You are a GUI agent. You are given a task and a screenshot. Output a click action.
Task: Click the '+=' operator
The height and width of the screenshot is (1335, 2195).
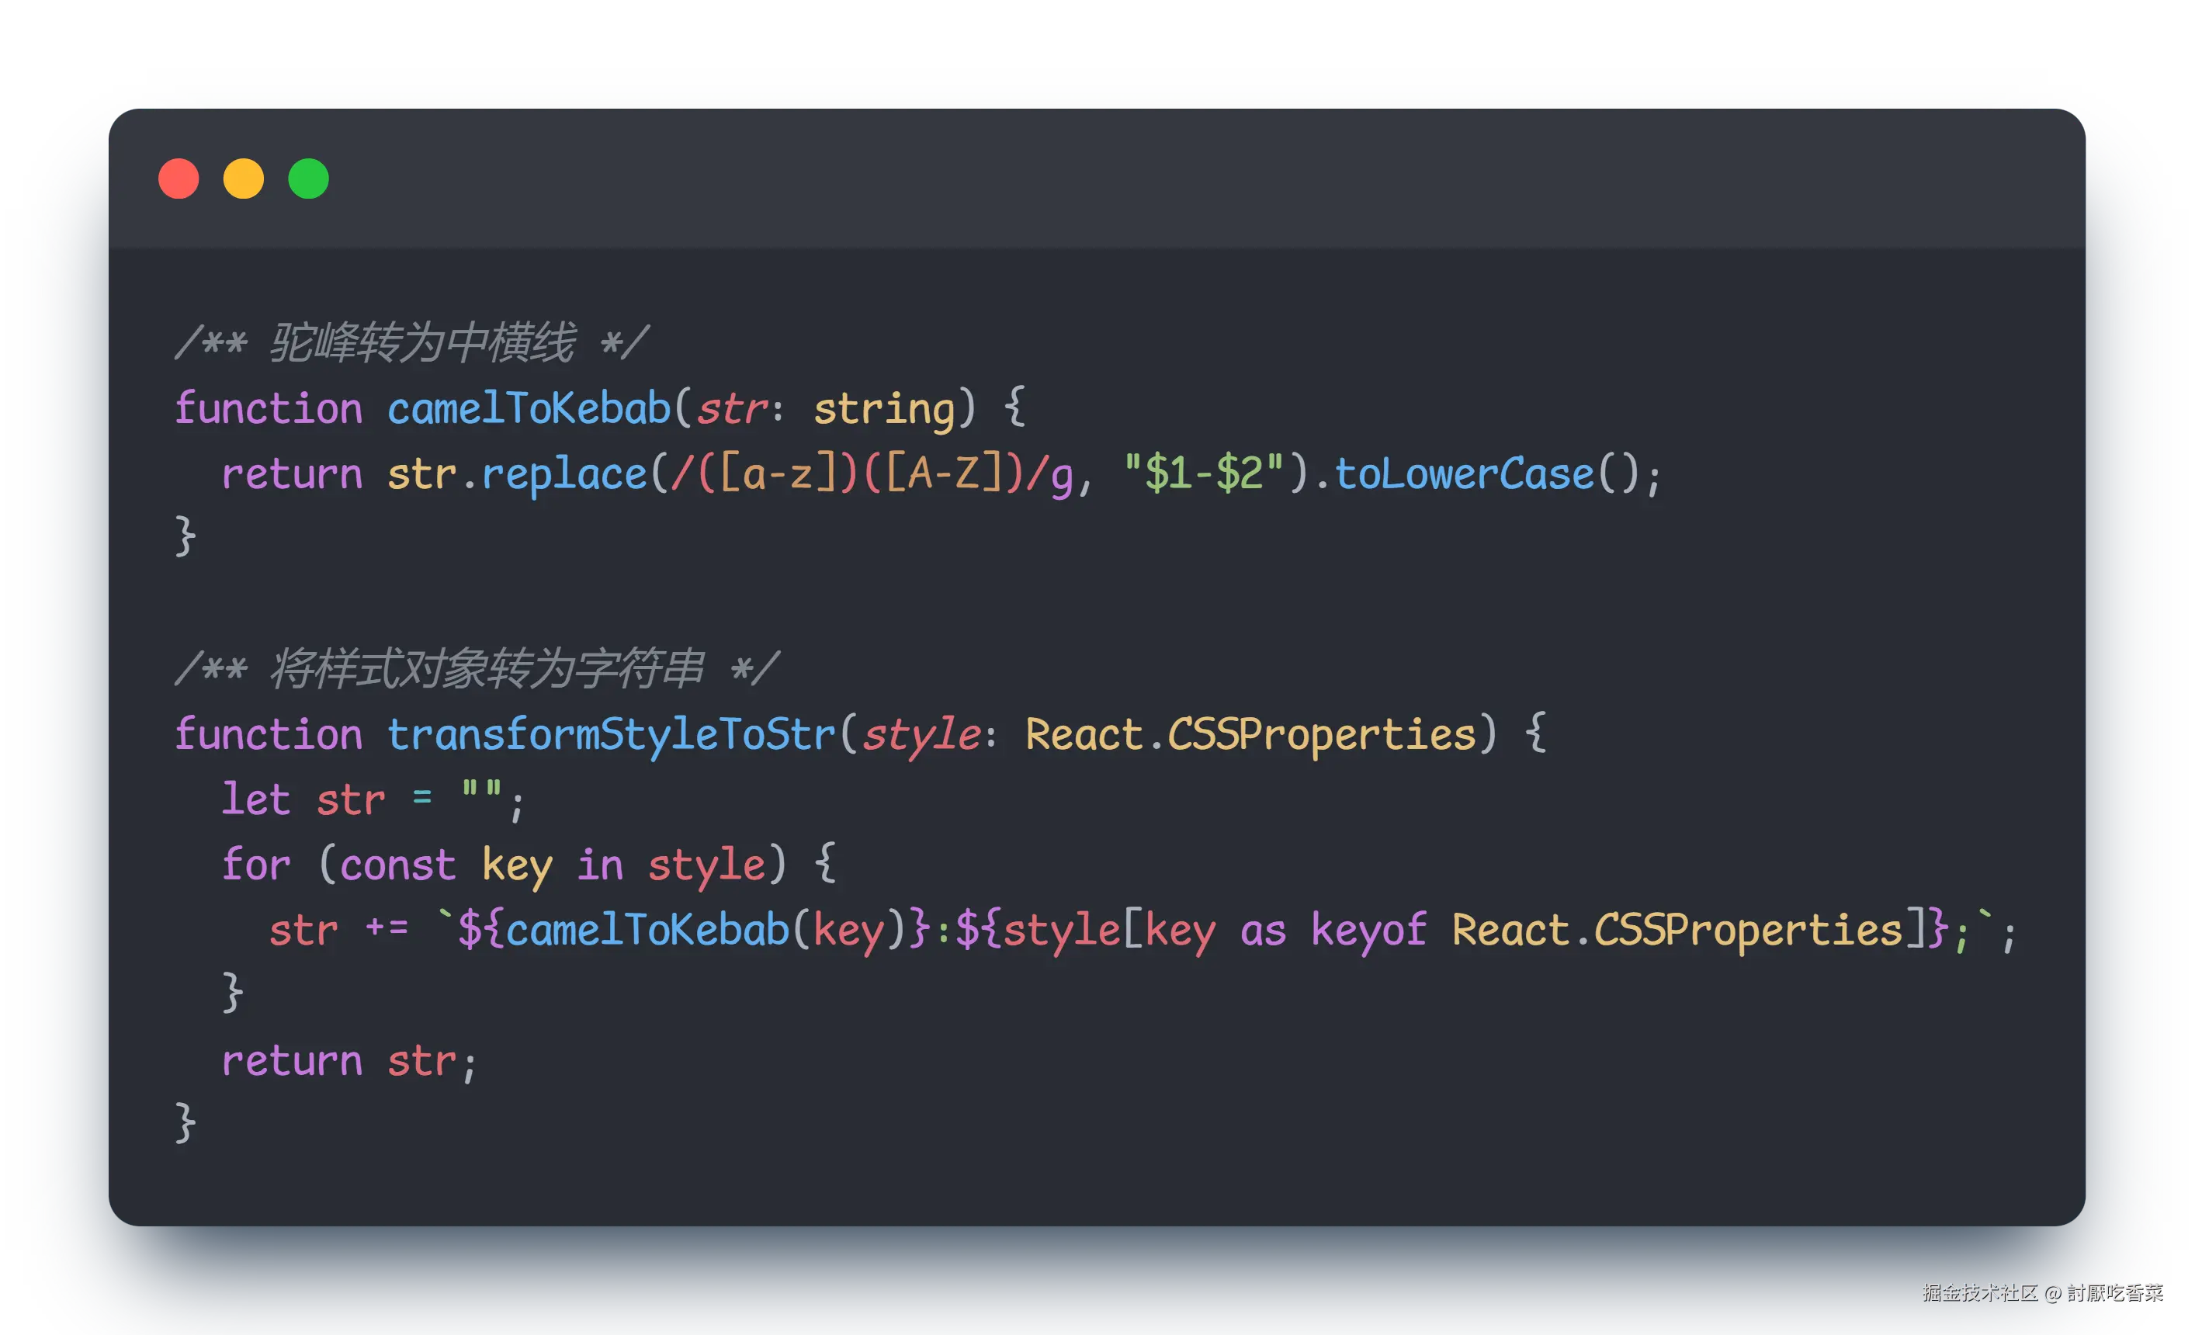387,928
